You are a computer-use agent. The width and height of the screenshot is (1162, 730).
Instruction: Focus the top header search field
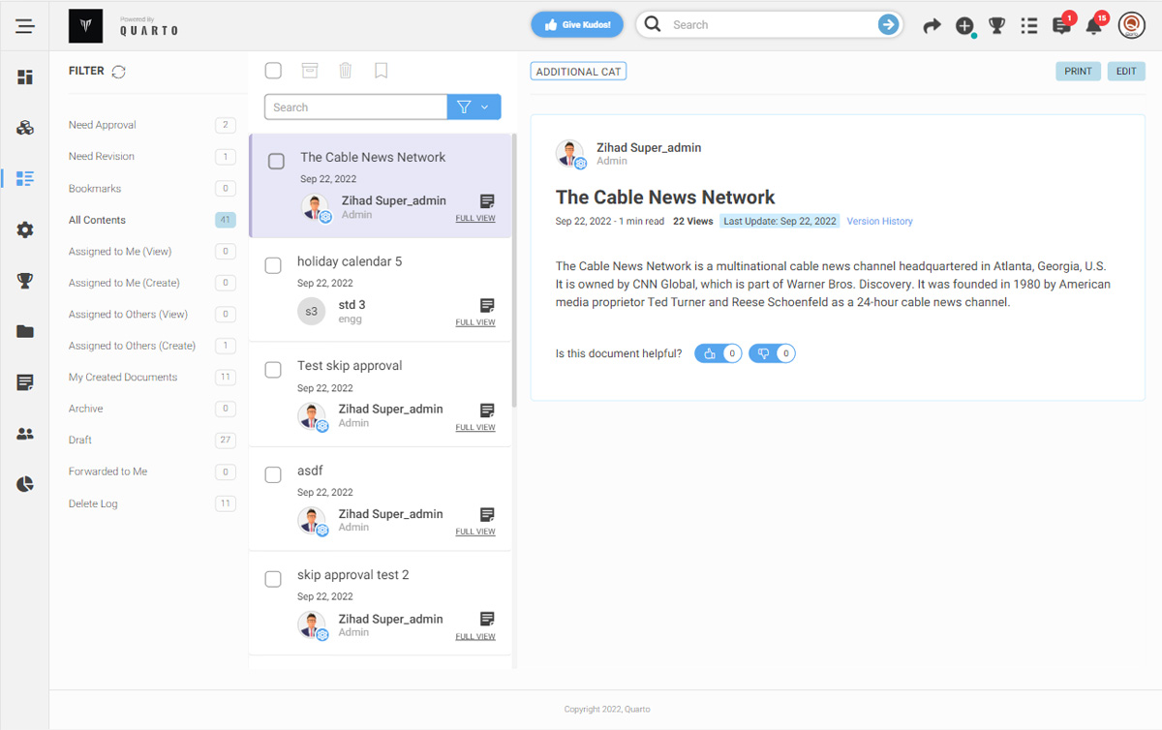770,25
